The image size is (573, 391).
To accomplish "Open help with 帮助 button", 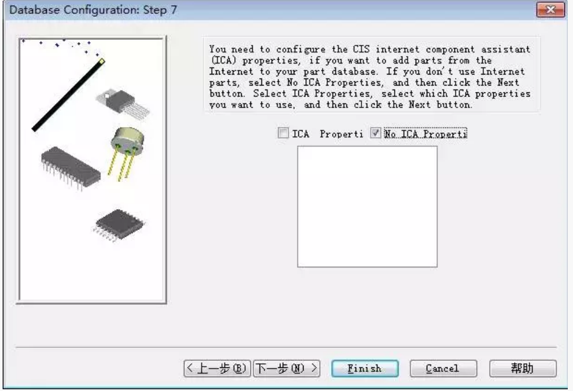I will (x=523, y=368).
